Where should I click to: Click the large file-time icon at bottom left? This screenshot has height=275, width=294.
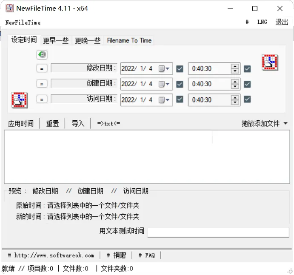point(20,100)
